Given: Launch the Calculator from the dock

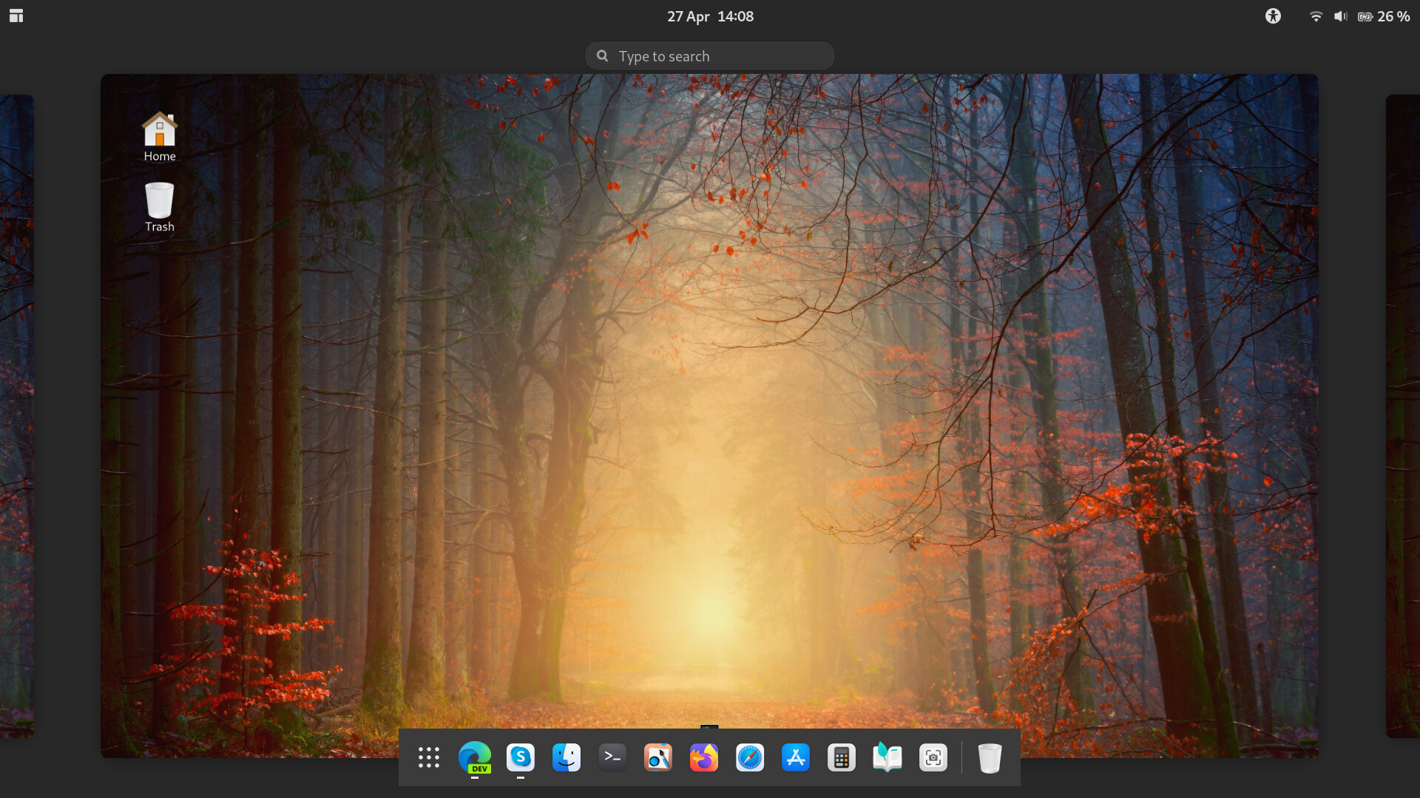Looking at the screenshot, I should point(842,757).
